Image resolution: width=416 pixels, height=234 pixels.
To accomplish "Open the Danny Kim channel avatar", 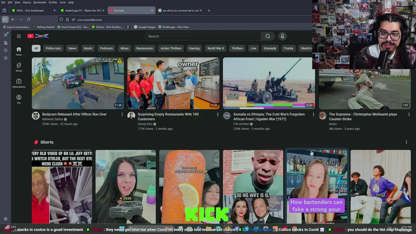I will pyautogui.click(x=131, y=116).
